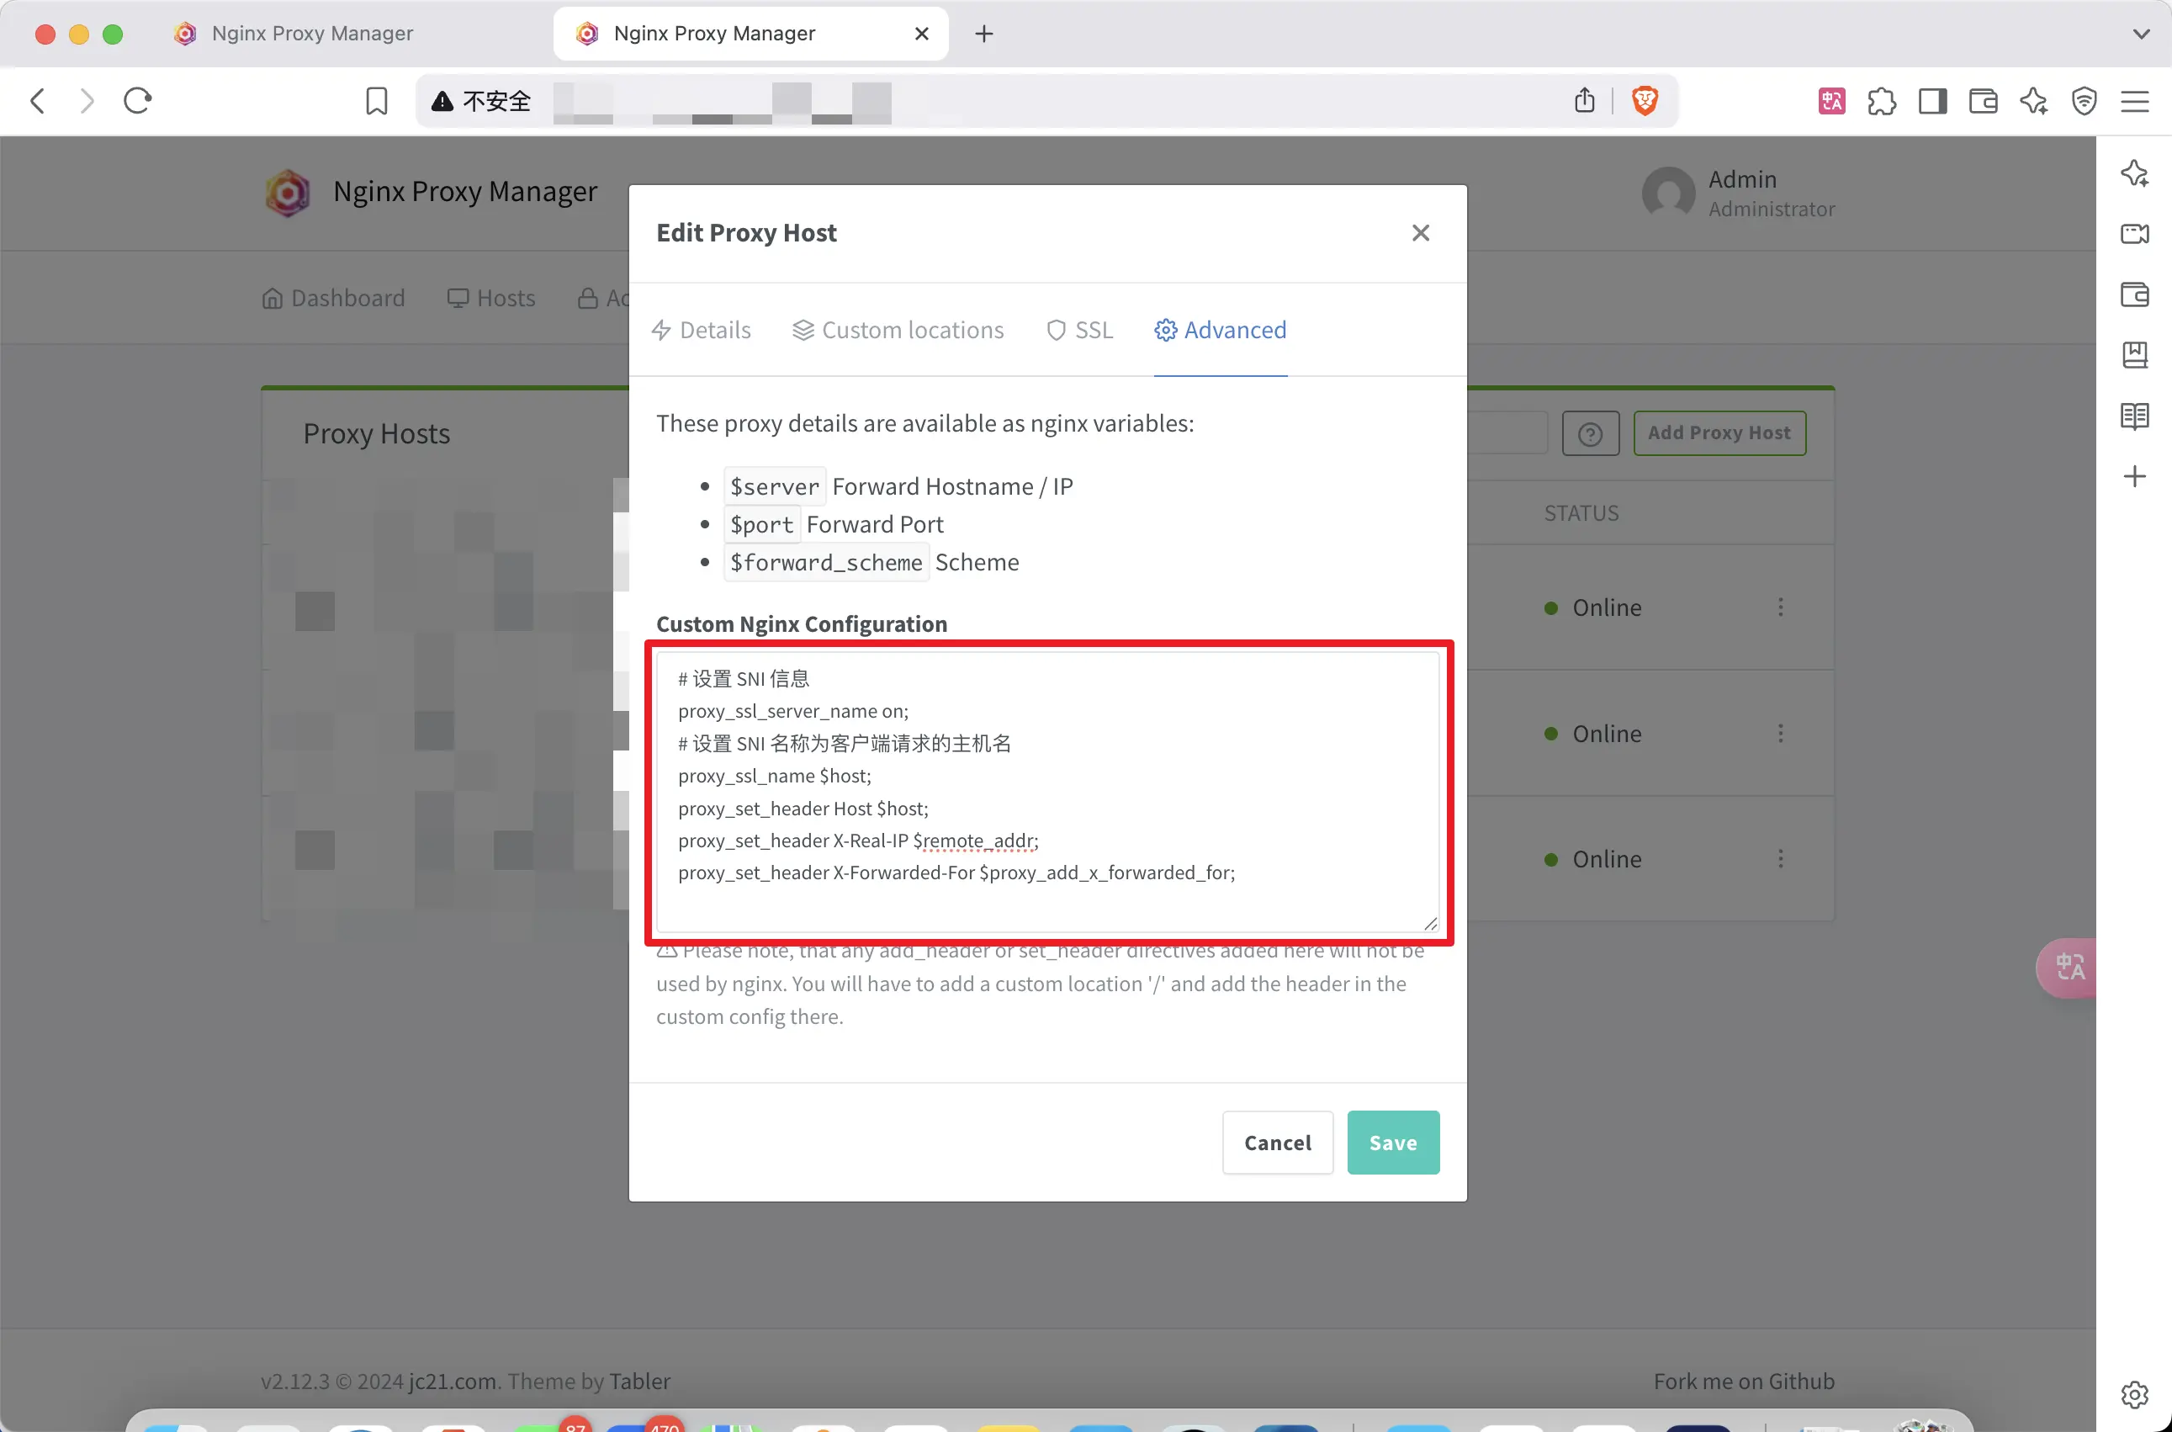The height and width of the screenshot is (1432, 2172).
Task: Switch to the Custom locations tab
Action: tap(898, 330)
